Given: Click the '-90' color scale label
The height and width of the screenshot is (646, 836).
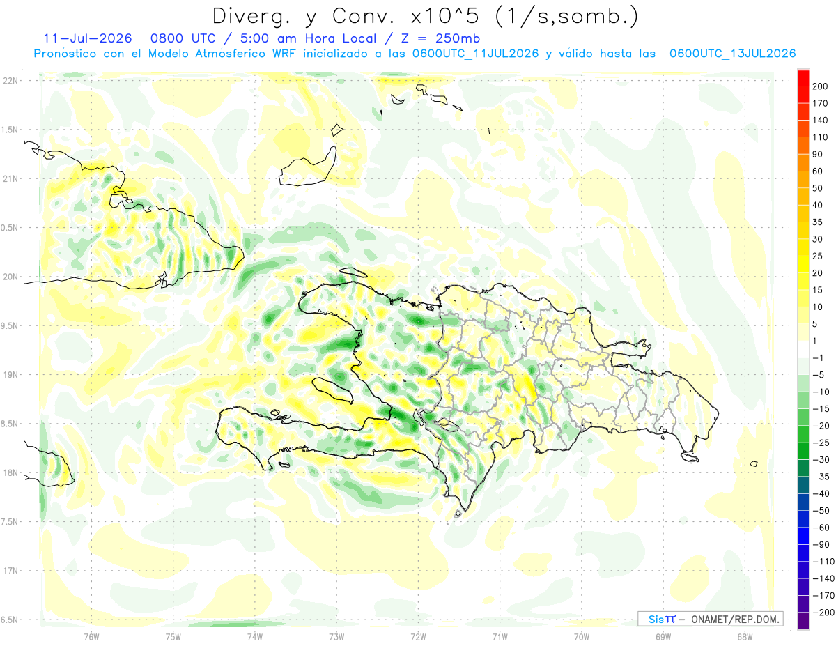Looking at the screenshot, I should tap(823, 544).
